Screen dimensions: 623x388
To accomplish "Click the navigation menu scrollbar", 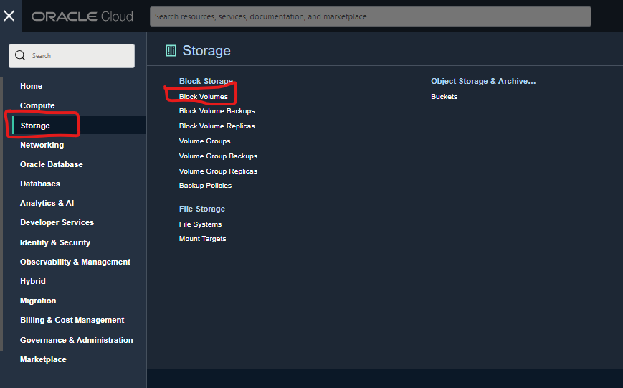I will coord(1,214).
